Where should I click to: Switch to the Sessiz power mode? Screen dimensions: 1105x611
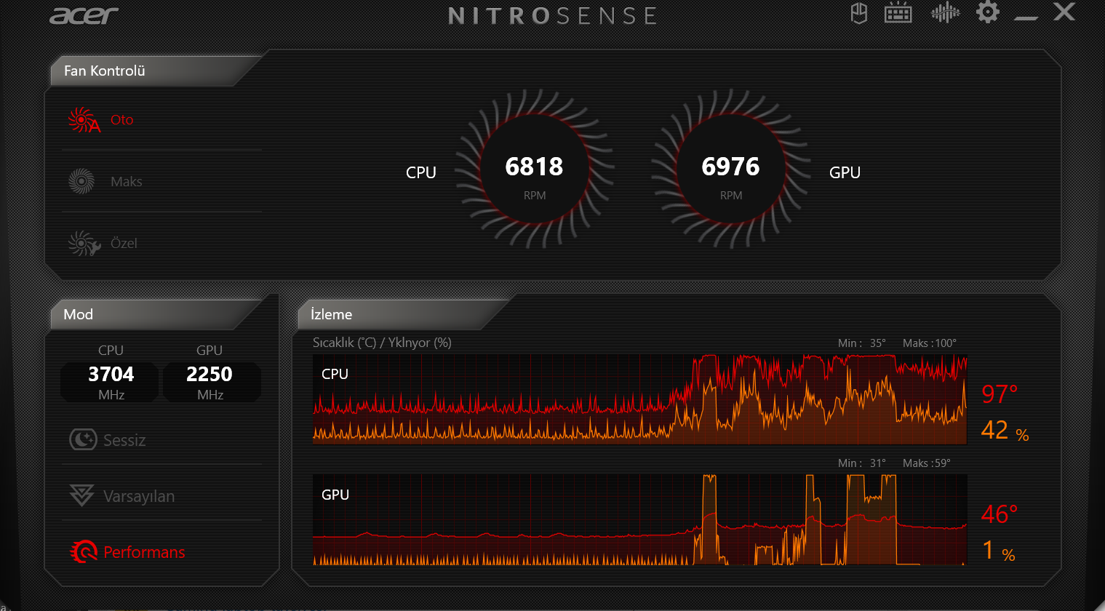click(107, 440)
